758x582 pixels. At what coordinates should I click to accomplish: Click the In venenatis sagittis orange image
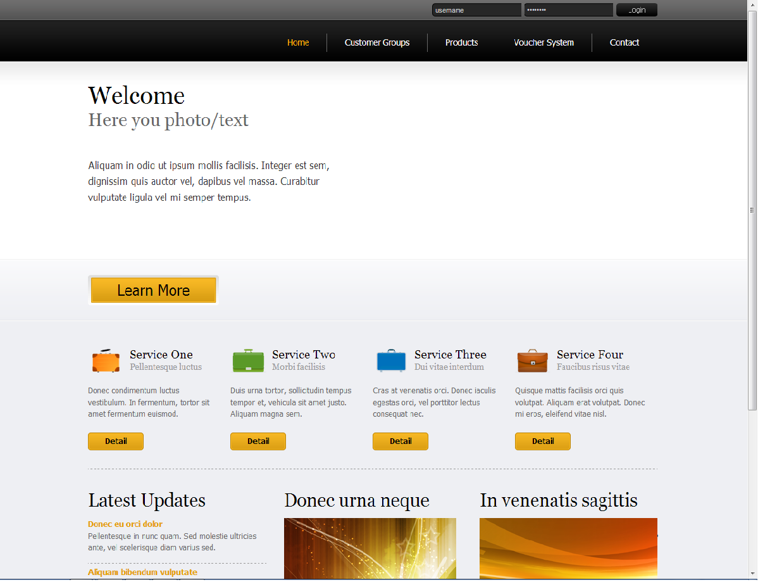pos(568,548)
